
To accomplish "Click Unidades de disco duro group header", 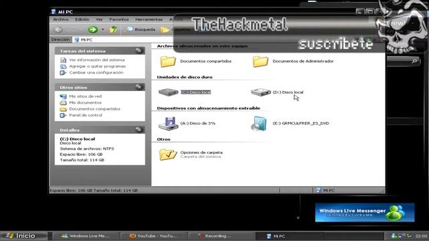I will [185, 77].
